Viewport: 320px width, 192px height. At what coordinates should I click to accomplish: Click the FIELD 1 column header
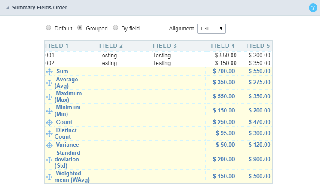coord(57,46)
